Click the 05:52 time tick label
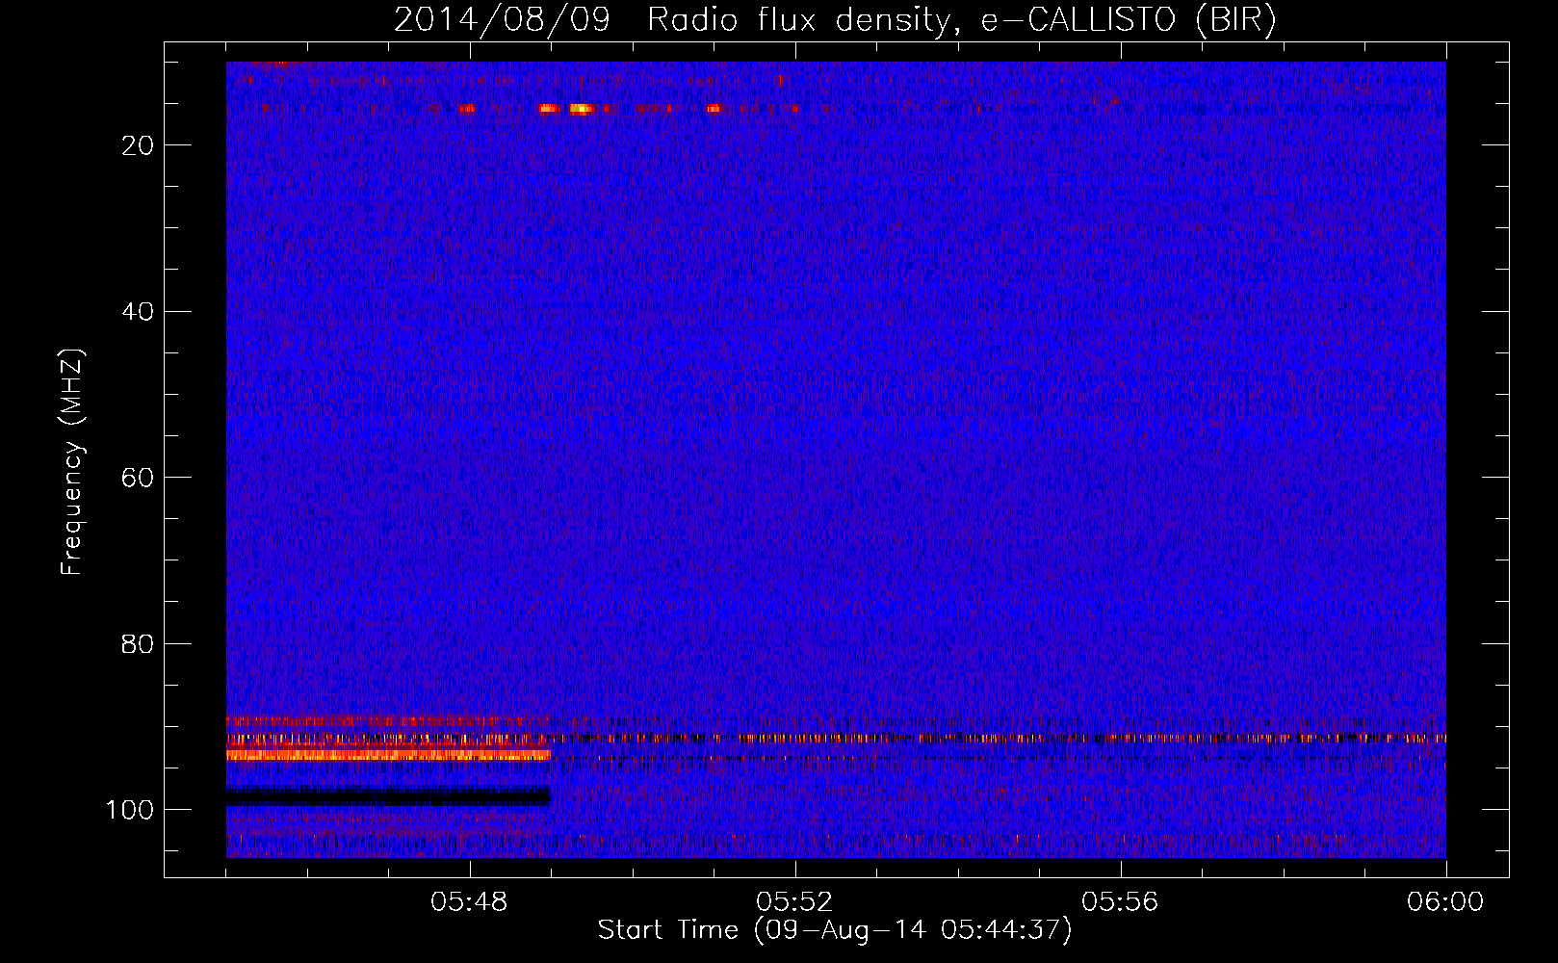Screen dimensions: 1558x963 pyautogui.click(x=795, y=902)
